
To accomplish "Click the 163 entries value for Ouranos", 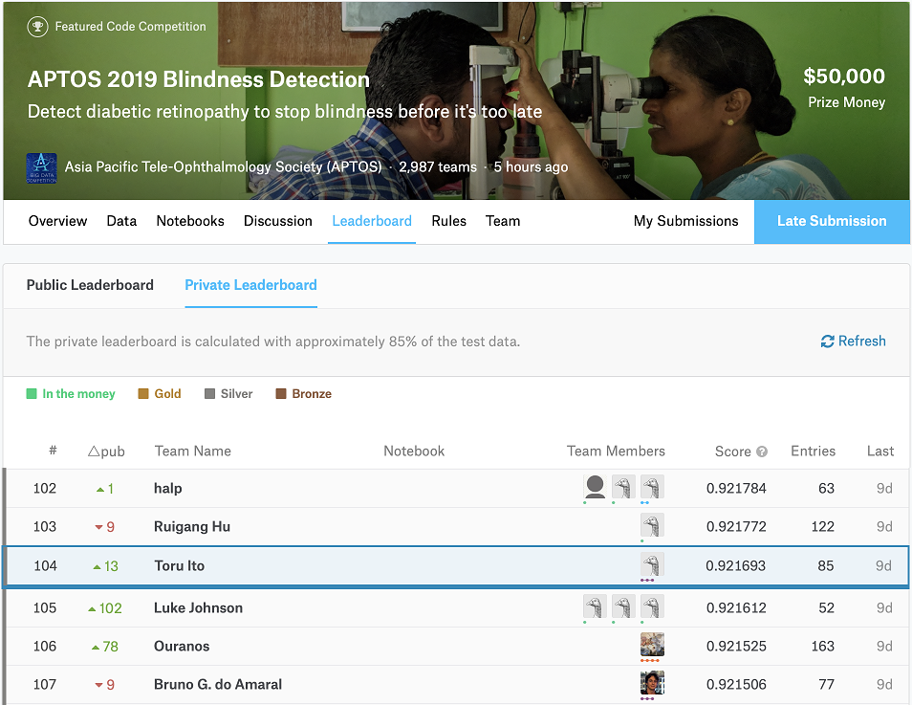I will coord(823,647).
